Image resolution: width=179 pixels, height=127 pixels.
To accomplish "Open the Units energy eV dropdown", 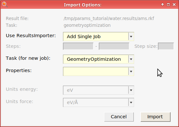I will tap(99, 90).
